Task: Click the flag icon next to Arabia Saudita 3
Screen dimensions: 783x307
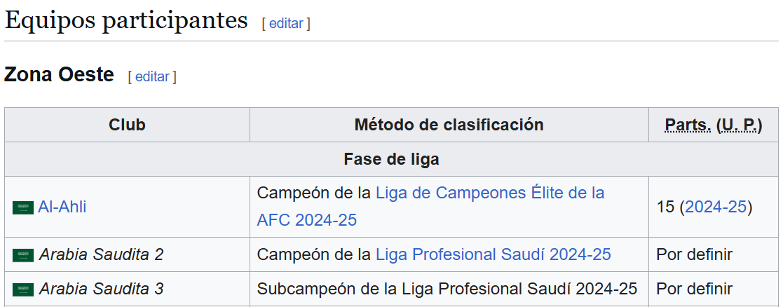Action: pos(23,289)
